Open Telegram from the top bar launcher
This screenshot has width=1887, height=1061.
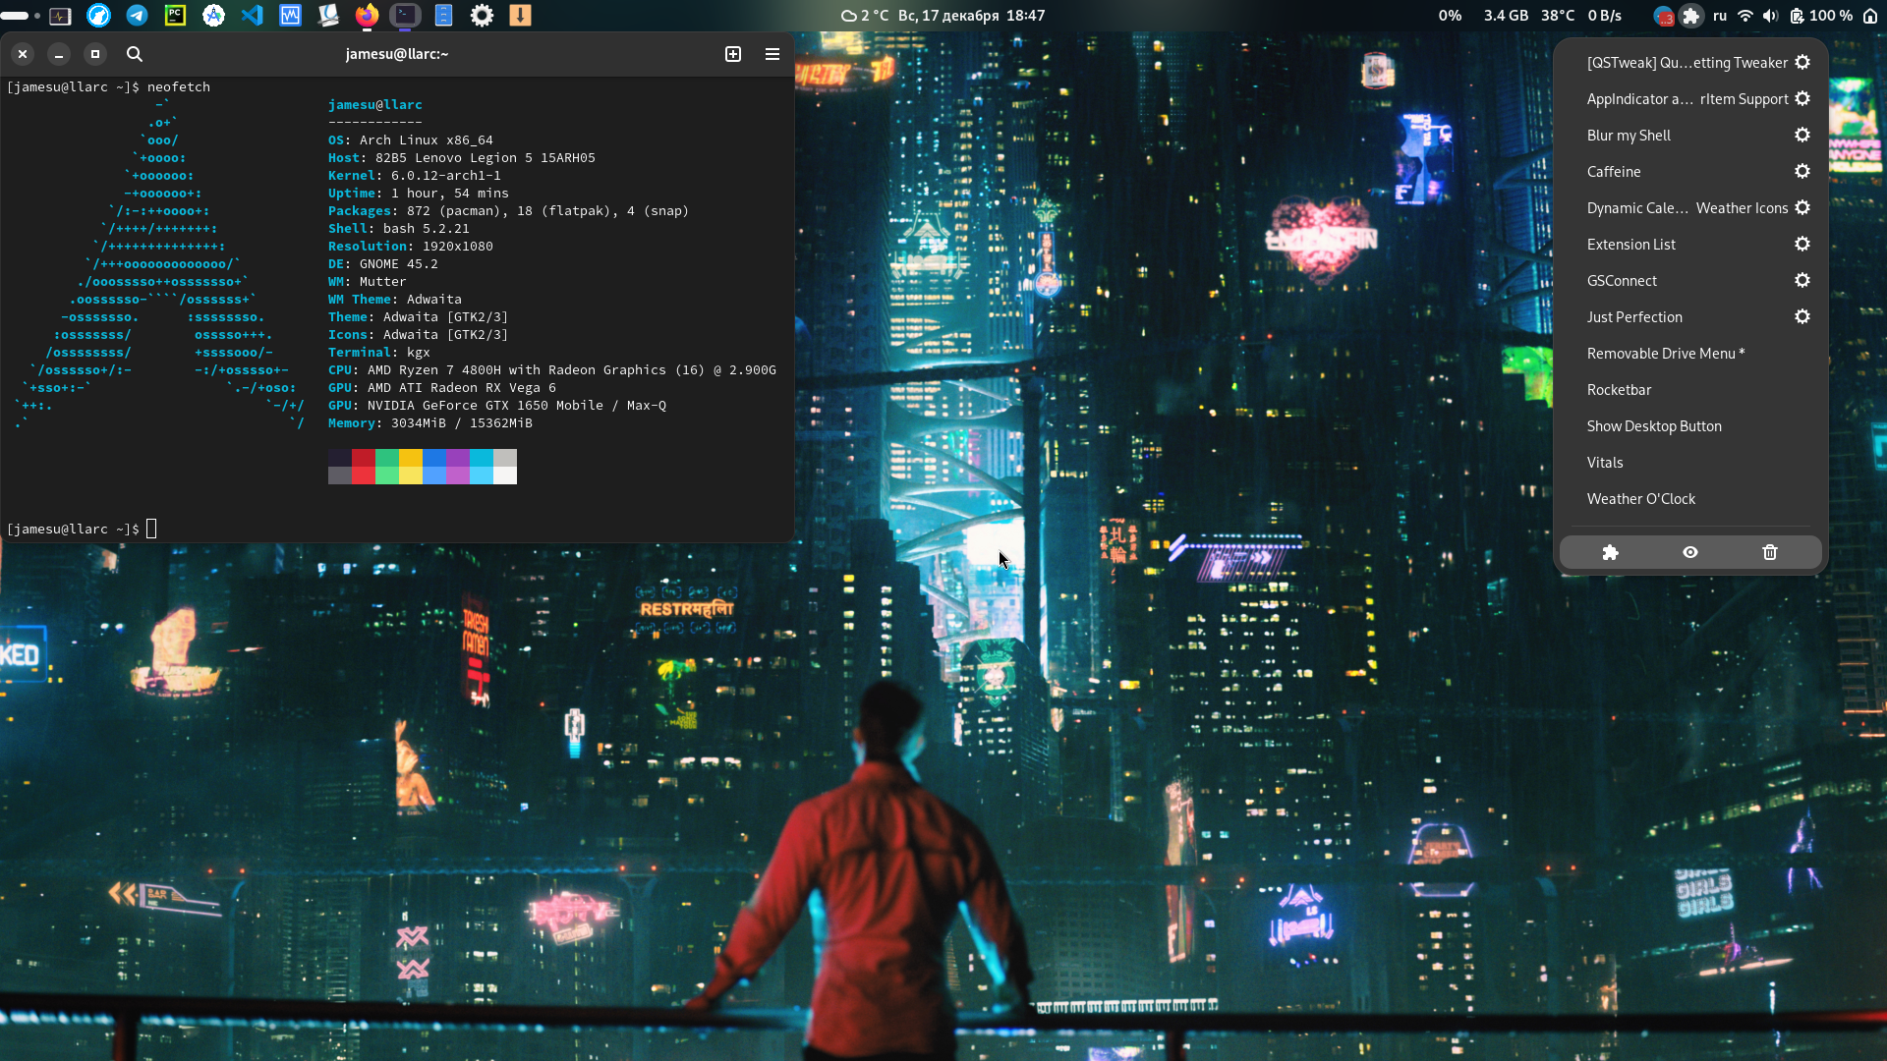[x=138, y=16]
